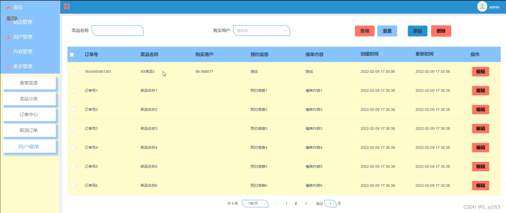
Task: Open the 取消订单 submenu item
Action: (x=29, y=130)
